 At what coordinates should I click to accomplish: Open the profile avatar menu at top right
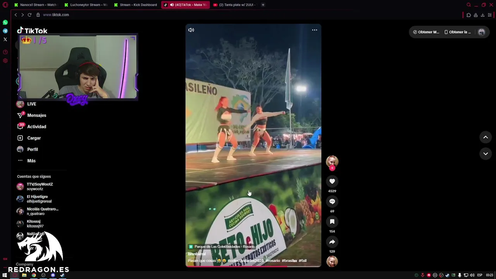[481, 32]
